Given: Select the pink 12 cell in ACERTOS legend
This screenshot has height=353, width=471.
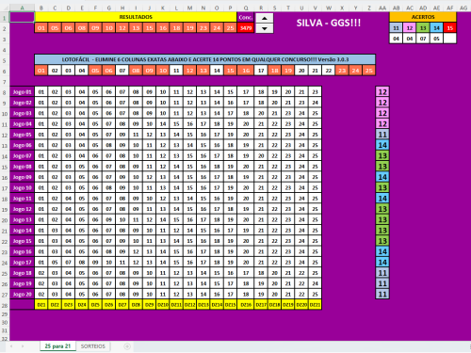Looking at the screenshot, I should [410, 28].
